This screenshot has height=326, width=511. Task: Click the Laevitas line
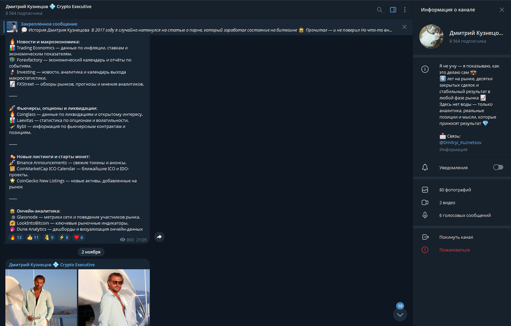[69, 120]
